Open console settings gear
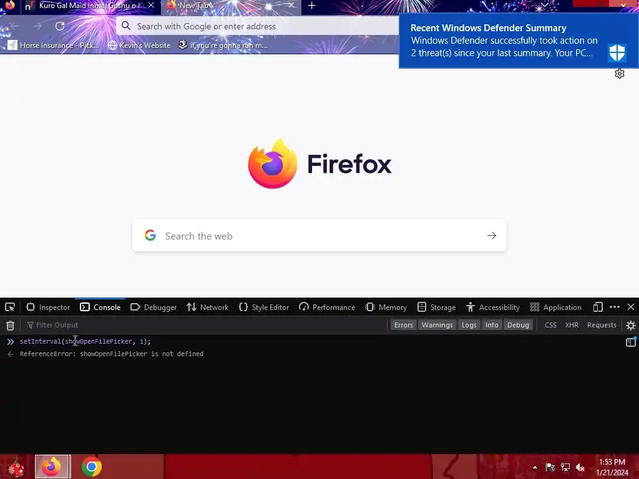639x479 pixels. 630,325
